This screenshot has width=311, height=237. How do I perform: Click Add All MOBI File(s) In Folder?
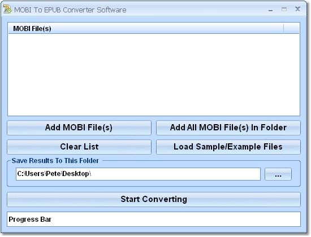coord(228,128)
